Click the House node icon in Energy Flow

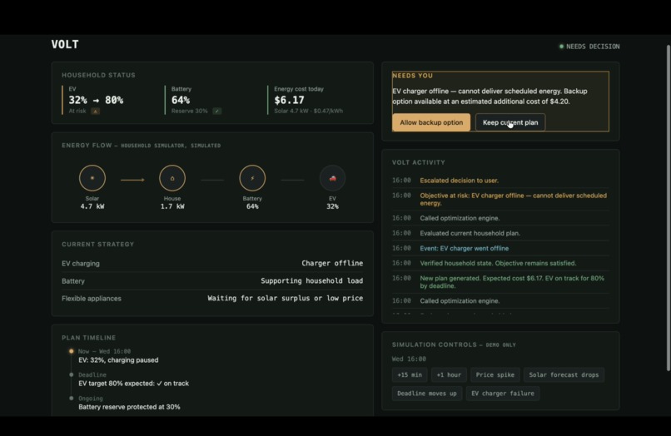(172, 178)
